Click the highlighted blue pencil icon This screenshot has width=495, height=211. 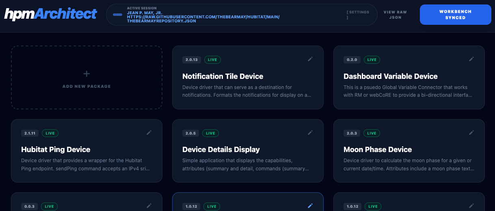point(310,206)
